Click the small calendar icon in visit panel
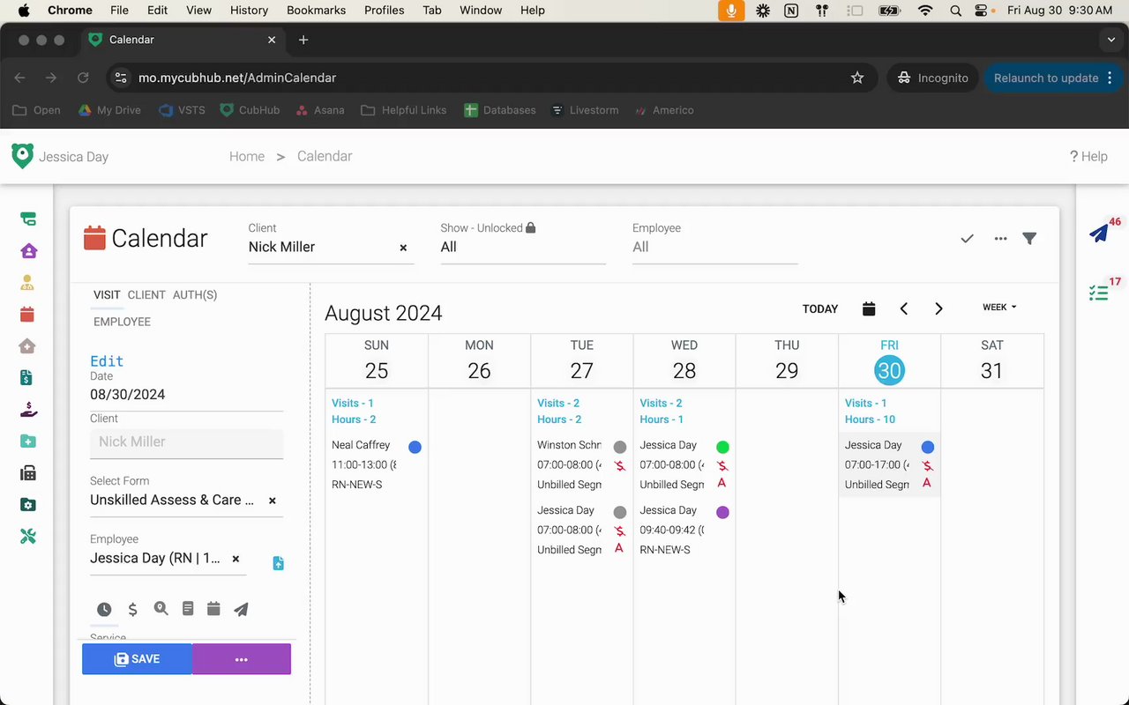The height and width of the screenshot is (705, 1129). (x=213, y=608)
